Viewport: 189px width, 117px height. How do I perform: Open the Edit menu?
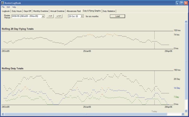(x=8, y=7)
